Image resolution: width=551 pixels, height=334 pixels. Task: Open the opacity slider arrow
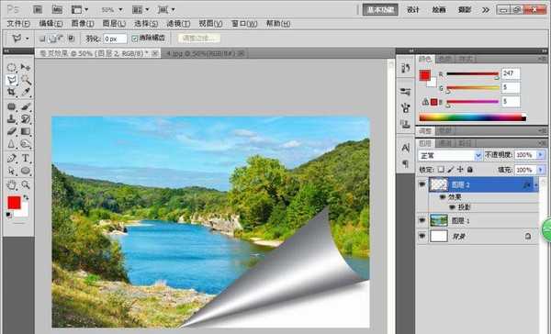click(541, 155)
